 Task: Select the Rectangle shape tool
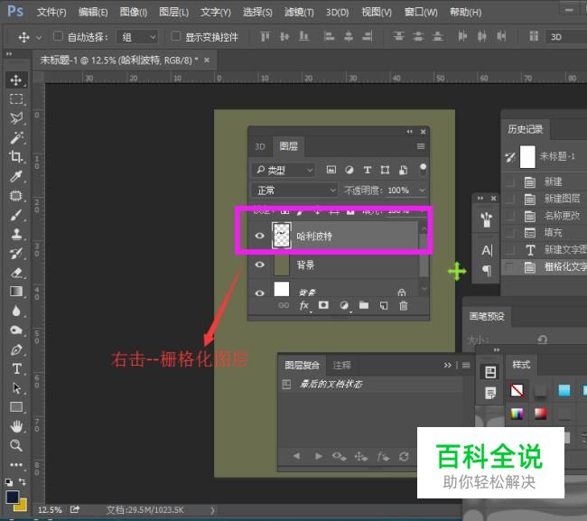click(x=15, y=407)
